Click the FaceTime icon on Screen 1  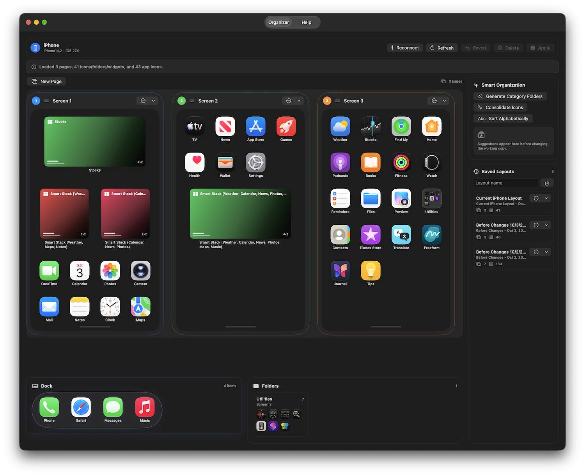[49, 271]
